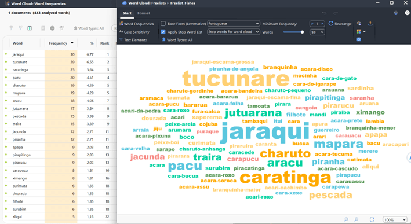Image resolution: width=411 pixels, height=224 pixels.
Task: Click the document icon in frequencies toolbar
Action: [x=43, y=28]
